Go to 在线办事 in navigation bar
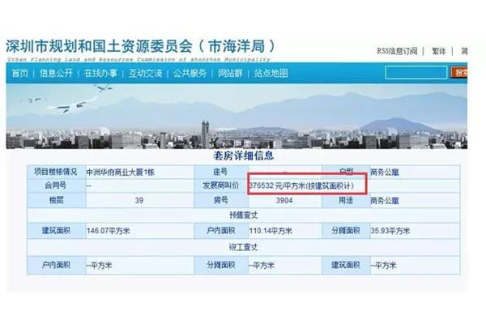Screen dimensions: 486x324 (x=100, y=73)
